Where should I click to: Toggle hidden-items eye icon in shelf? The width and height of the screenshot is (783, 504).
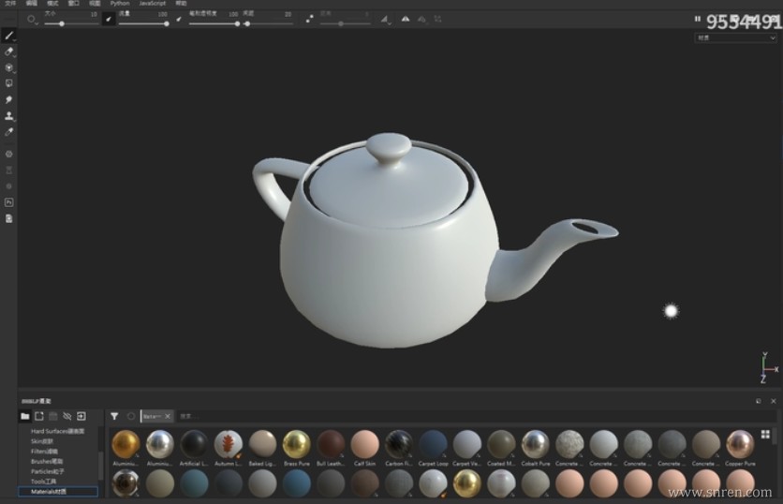(x=66, y=416)
